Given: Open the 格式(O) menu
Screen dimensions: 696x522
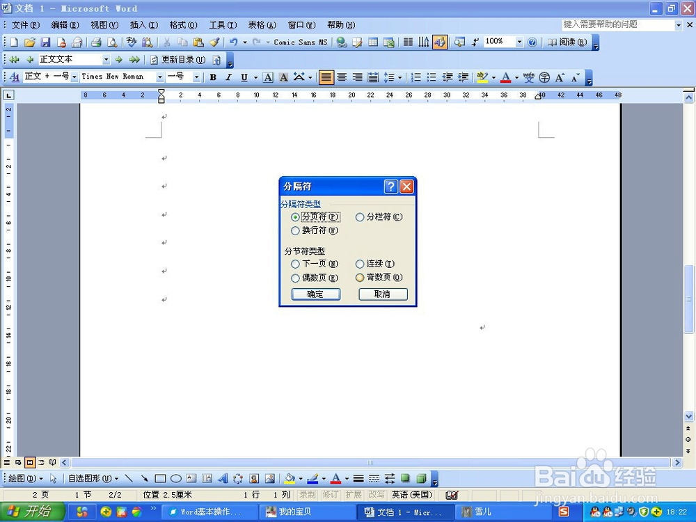Looking at the screenshot, I should [x=183, y=25].
